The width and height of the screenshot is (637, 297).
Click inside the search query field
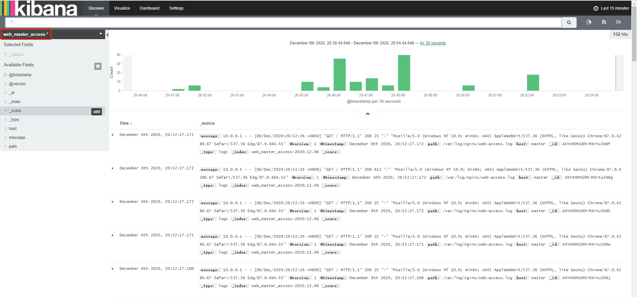(283, 23)
